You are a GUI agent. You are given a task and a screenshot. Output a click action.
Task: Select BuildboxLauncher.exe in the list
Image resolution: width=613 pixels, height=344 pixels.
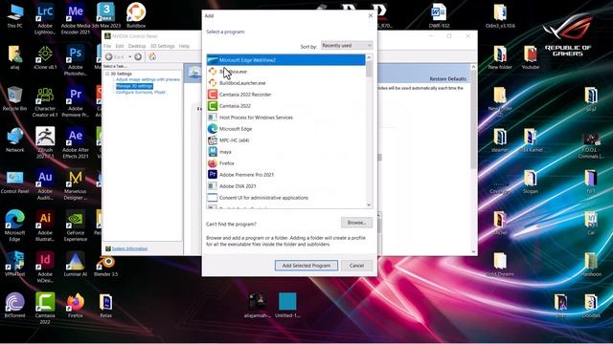click(x=285, y=83)
